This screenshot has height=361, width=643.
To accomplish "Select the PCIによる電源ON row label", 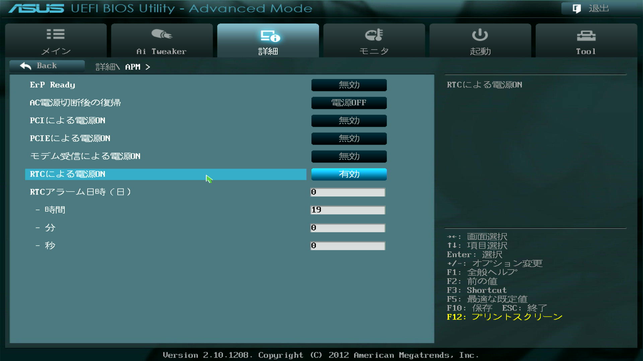I will [67, 121].
